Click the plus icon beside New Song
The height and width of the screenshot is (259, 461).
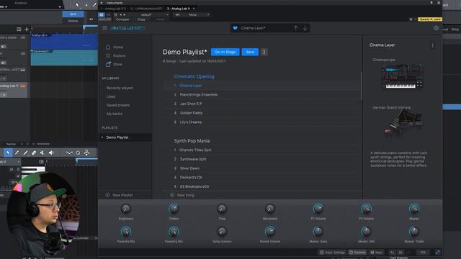172,195
